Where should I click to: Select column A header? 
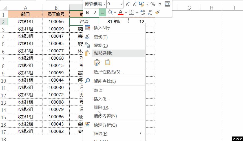pos(25,8)
